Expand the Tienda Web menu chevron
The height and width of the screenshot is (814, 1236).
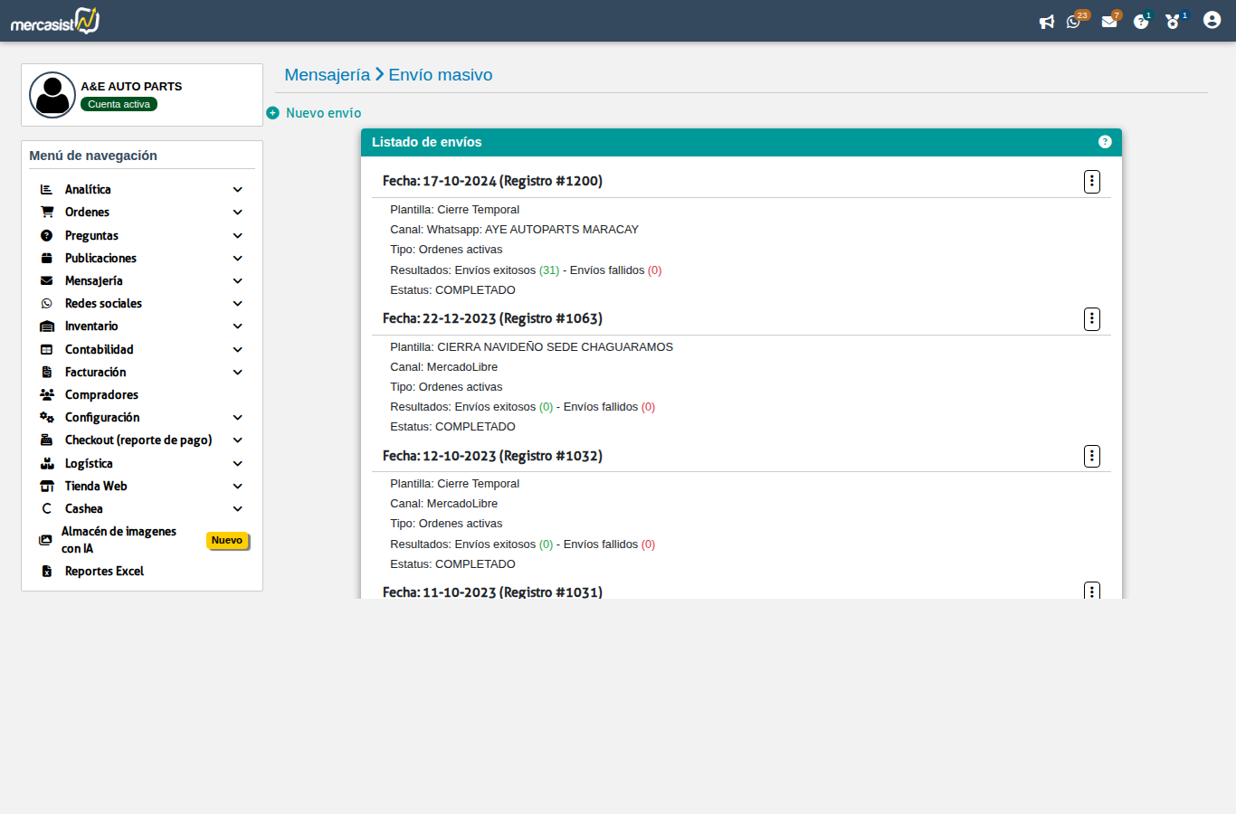point(238,487)
